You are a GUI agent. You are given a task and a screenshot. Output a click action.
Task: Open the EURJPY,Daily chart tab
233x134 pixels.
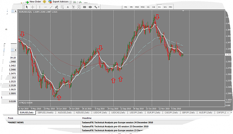coord(154,112)
